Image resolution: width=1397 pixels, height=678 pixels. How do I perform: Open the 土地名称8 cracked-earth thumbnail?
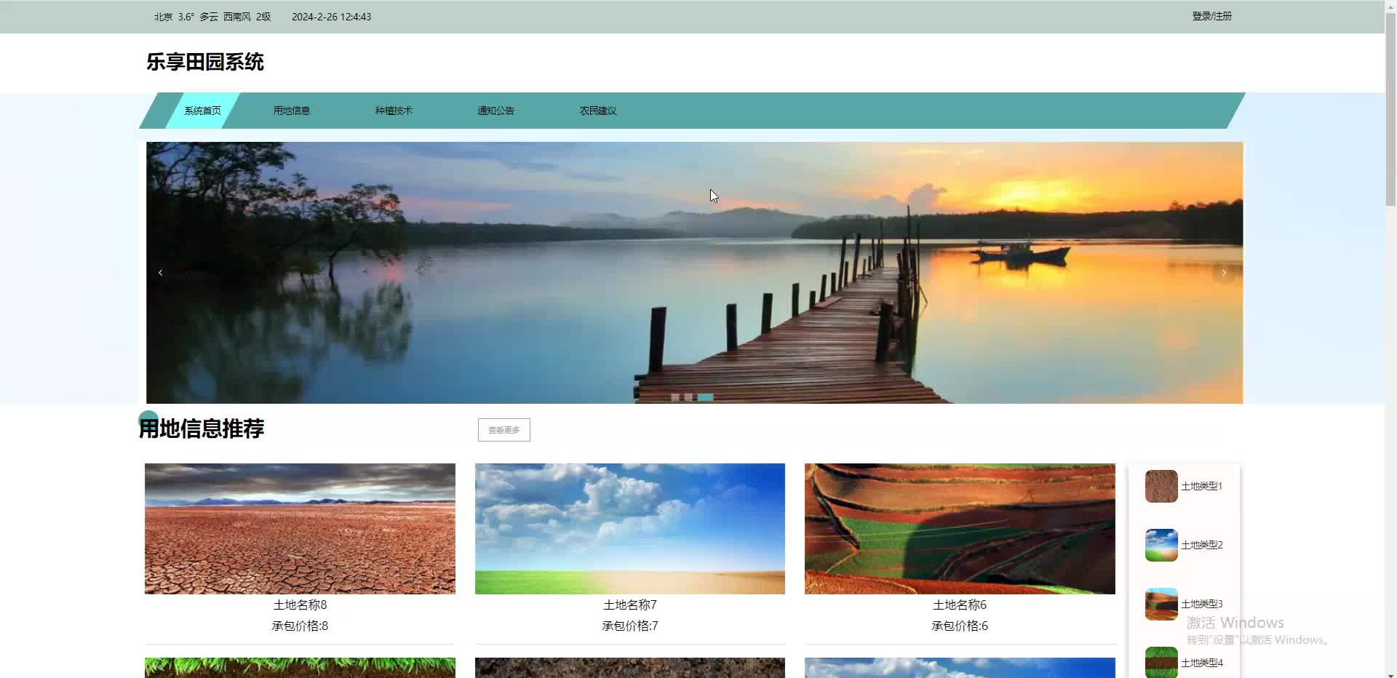[300, 529]
